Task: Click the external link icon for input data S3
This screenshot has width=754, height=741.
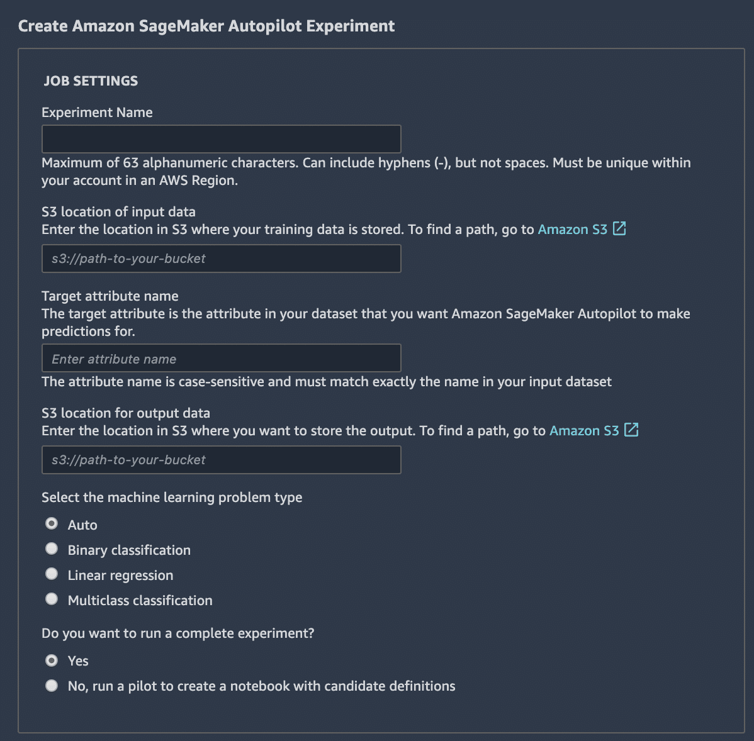Action: point(619,229)
